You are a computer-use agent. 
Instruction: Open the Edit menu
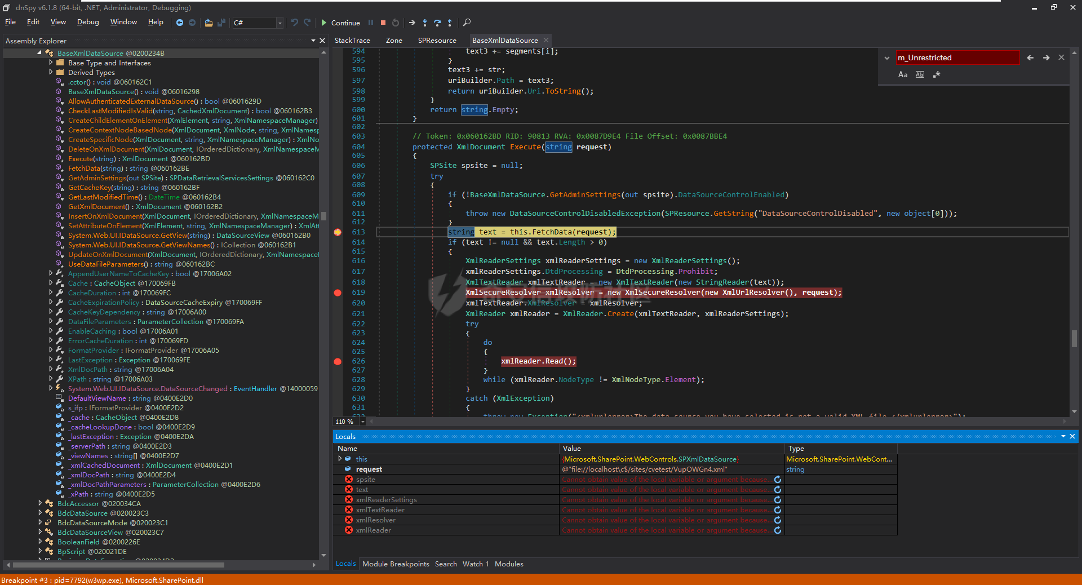(33, 22)
